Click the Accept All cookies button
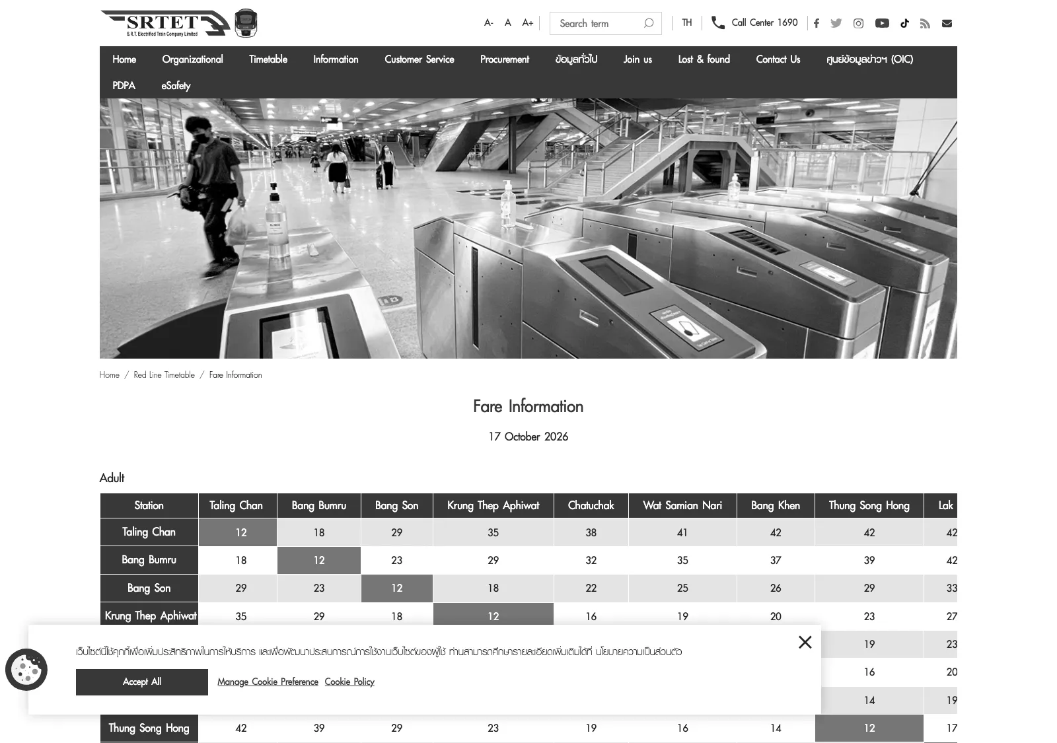Image resolution: width=1057 pixels, height=743 pixels. click(x=142, y=682)
